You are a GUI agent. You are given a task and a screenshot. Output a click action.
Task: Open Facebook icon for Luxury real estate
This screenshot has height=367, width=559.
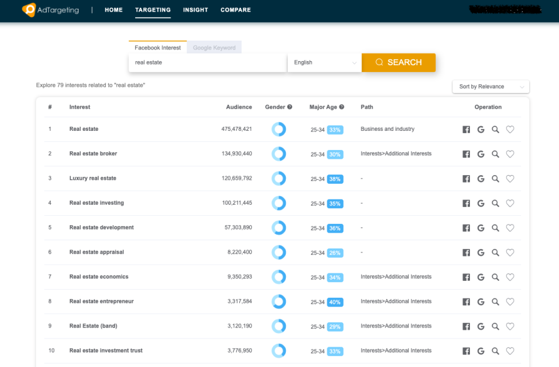466,179
